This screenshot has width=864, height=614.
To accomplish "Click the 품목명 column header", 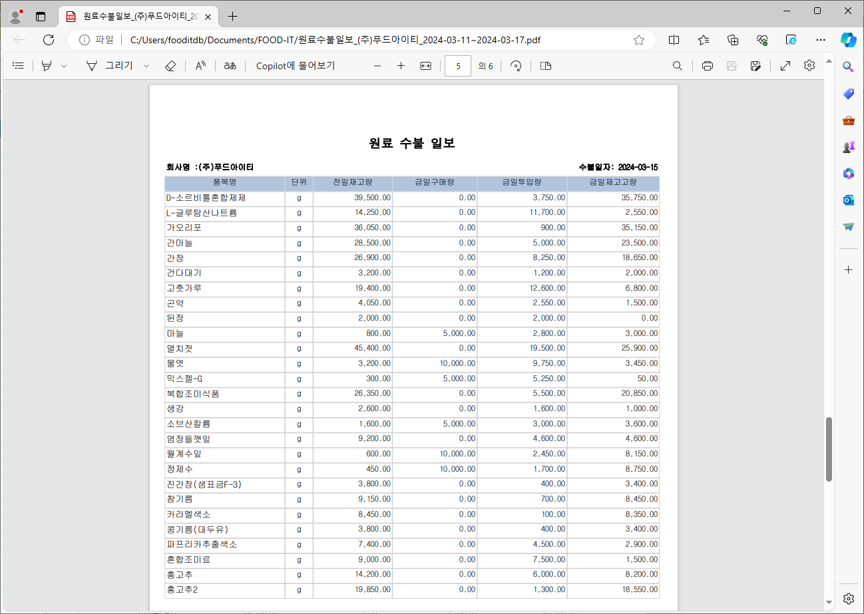I will tap(225, 182).
